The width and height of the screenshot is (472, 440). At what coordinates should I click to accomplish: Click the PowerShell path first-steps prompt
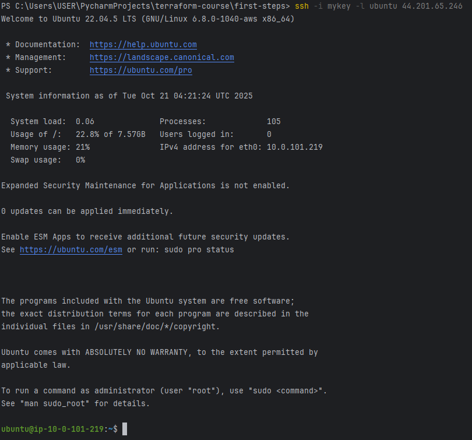(146, 6)
